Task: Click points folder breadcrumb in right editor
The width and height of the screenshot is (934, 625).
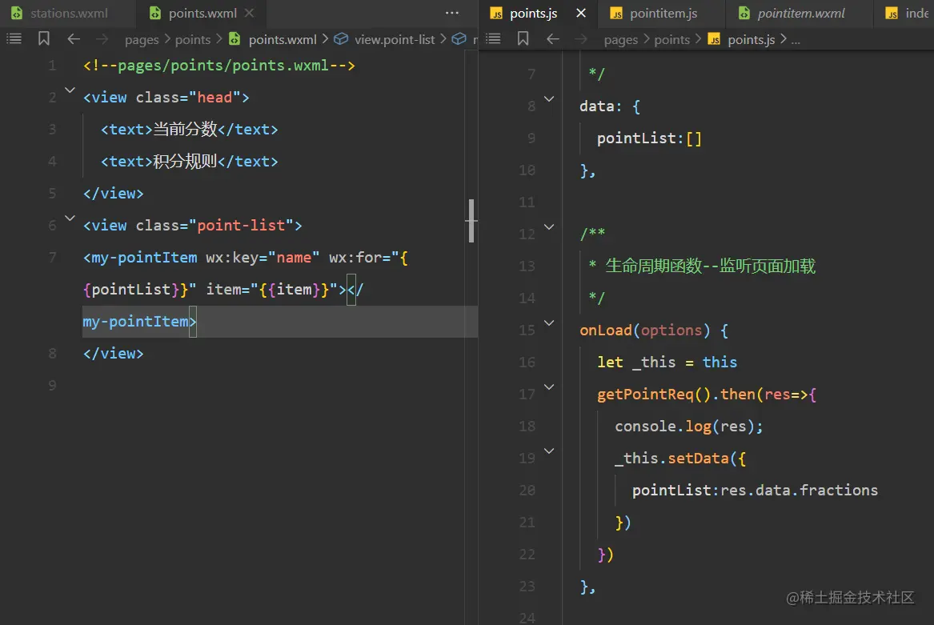Action: 672,39
